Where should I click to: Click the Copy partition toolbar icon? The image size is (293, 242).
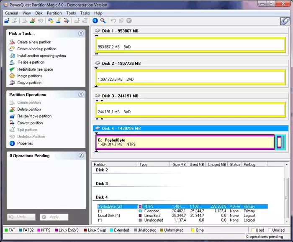pyautogui.click(x=15, y=21)
